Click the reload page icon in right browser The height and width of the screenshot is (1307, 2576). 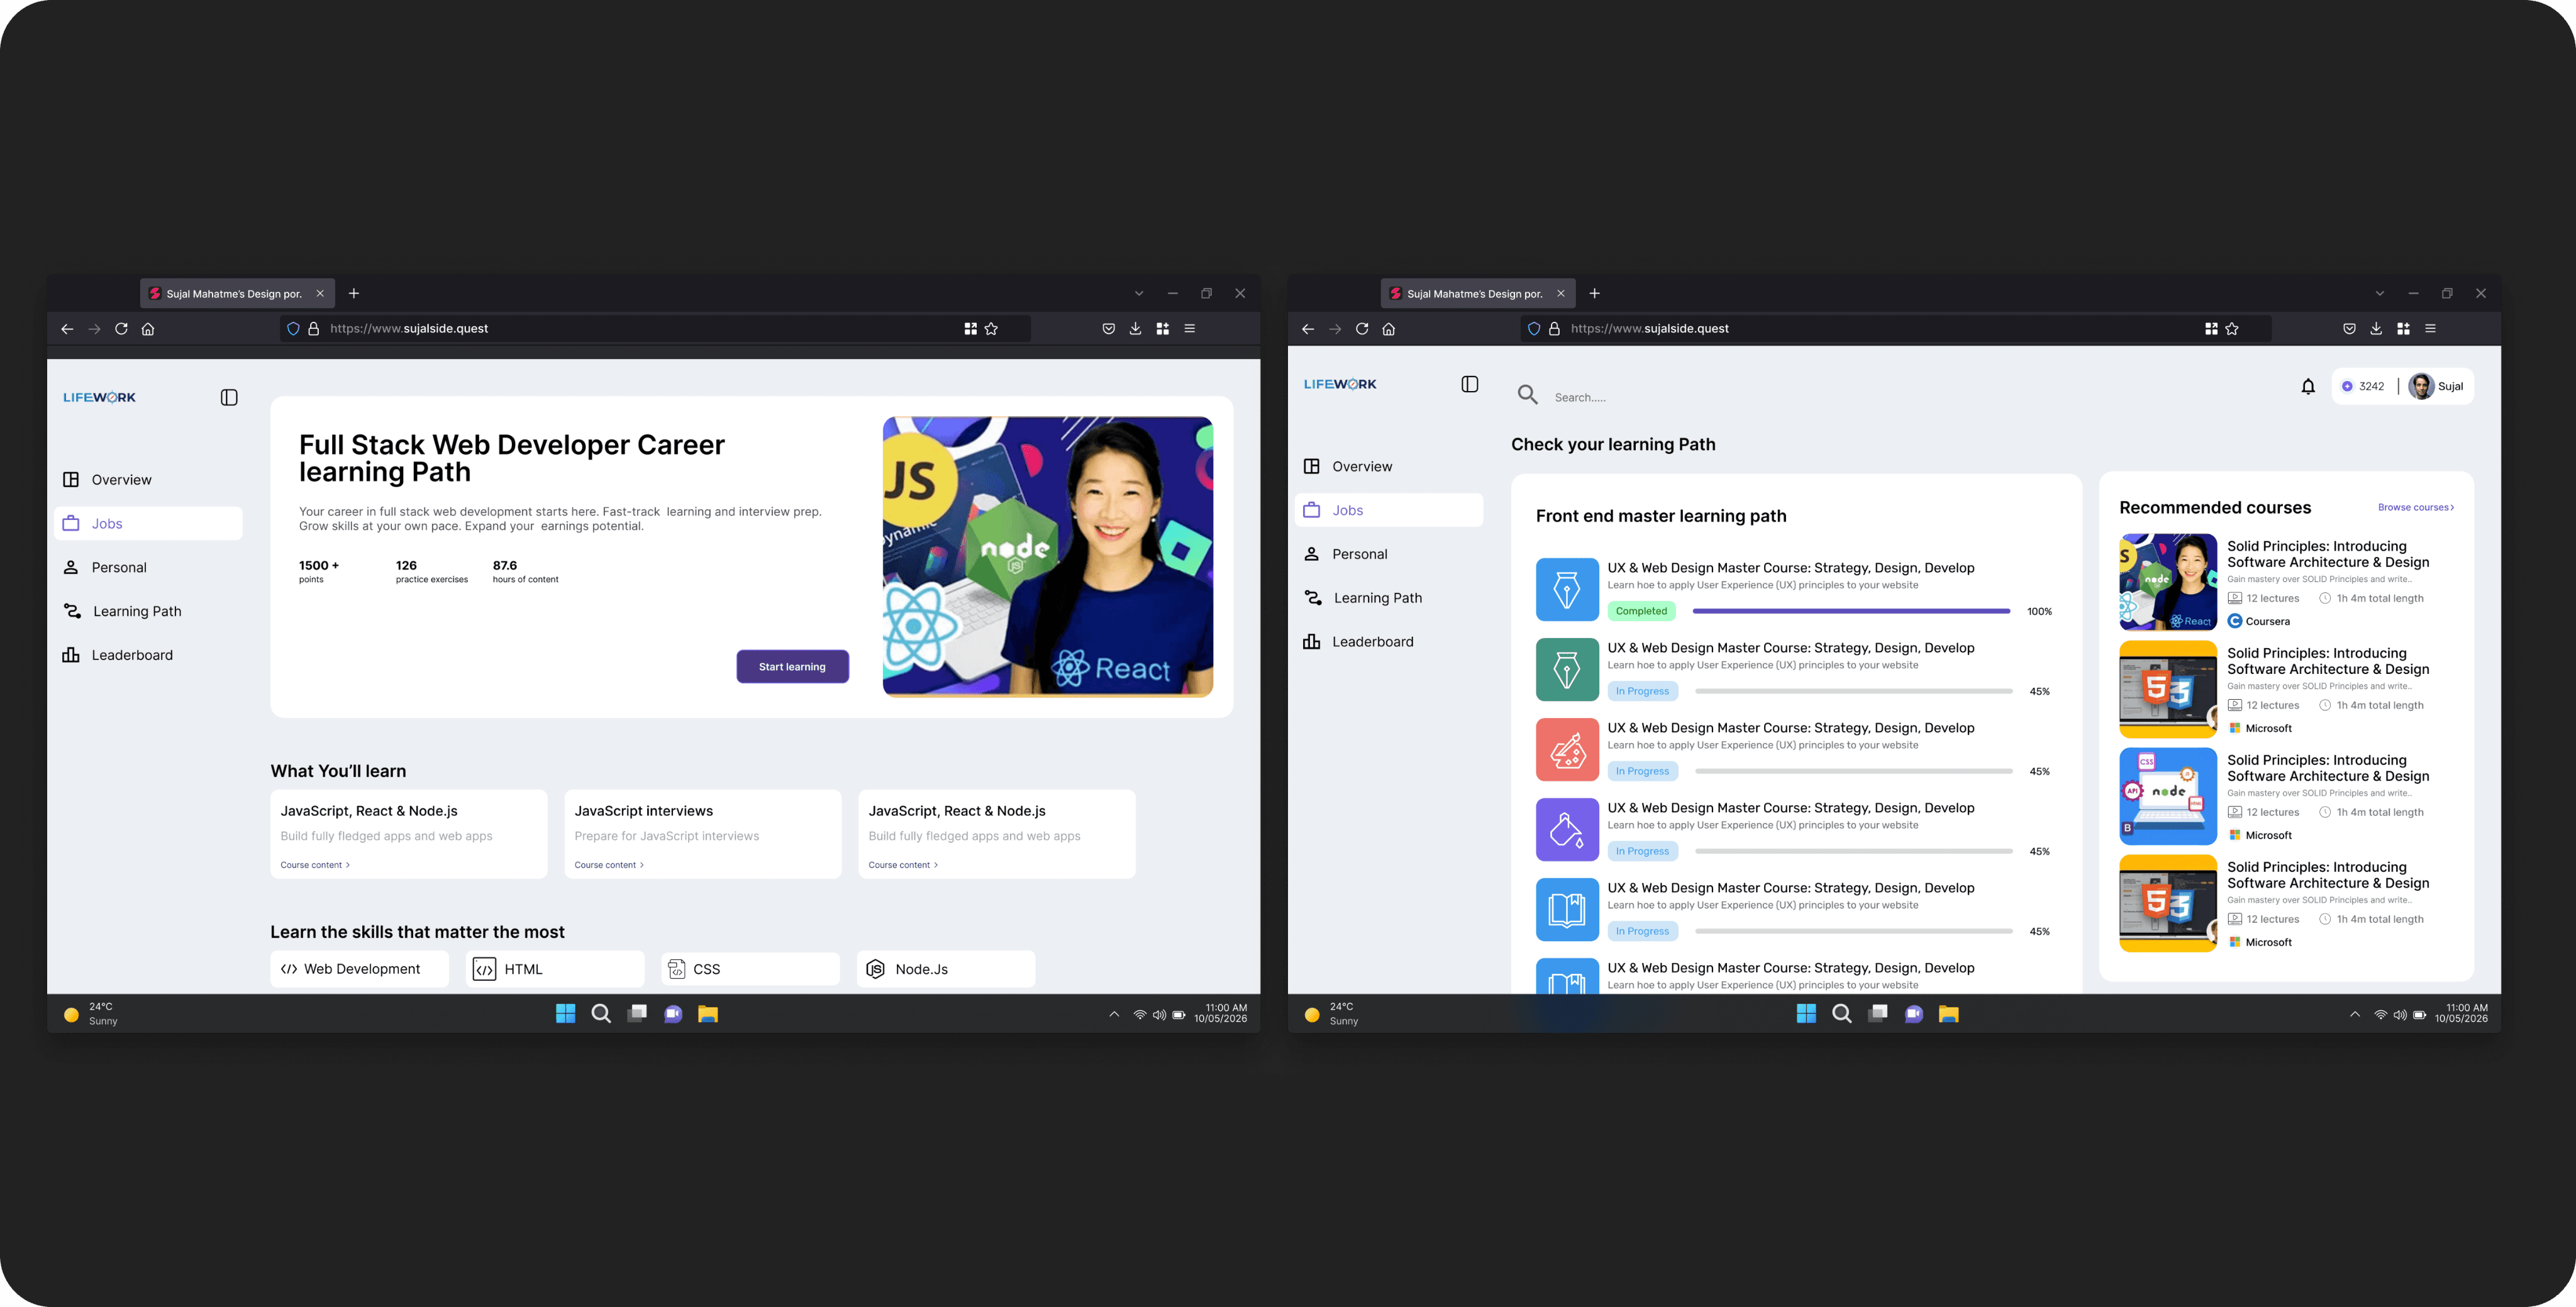coord(1361,329)
